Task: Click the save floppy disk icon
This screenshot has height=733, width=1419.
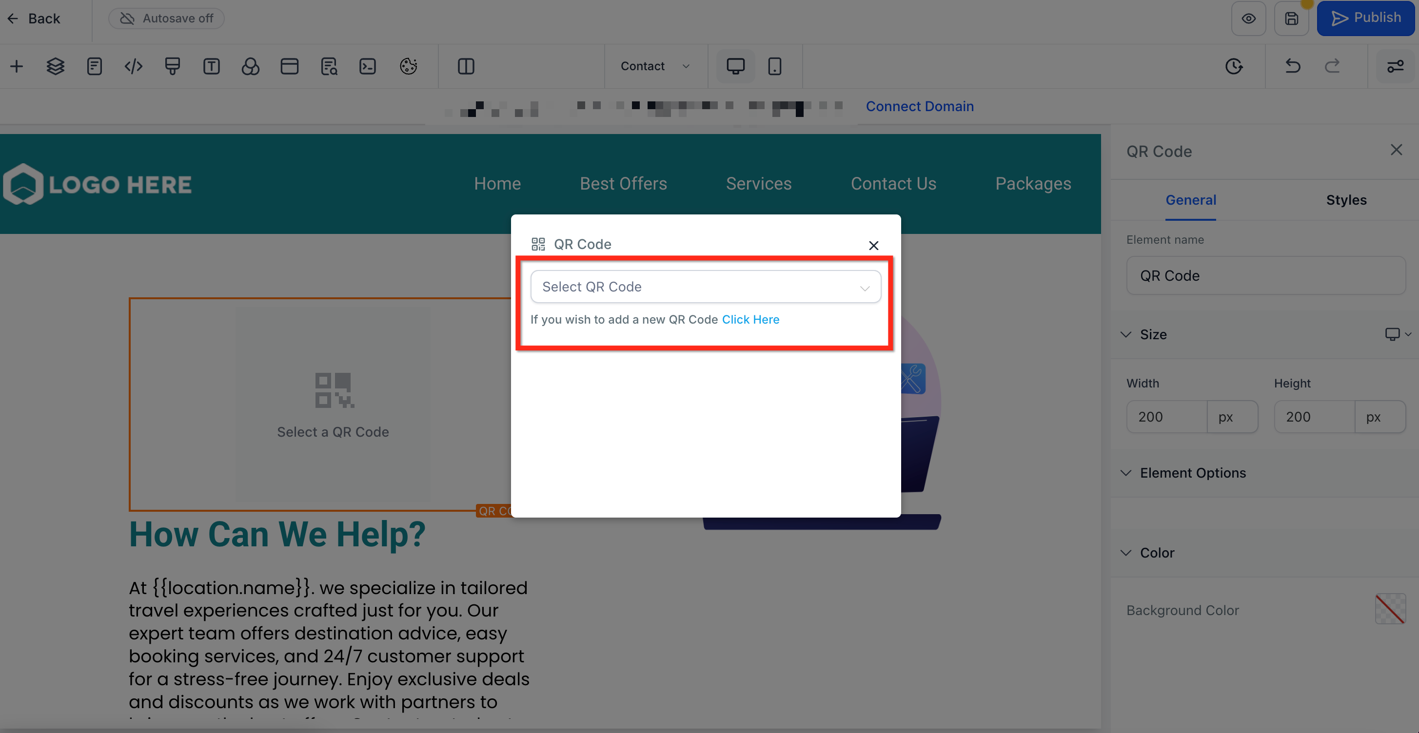Action: coord(1291,19)
